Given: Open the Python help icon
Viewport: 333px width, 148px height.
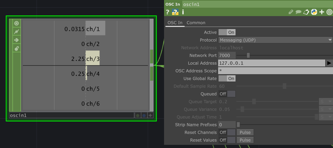Looking at the screenshot, I should pyautogui.click(x=175, y=12).
